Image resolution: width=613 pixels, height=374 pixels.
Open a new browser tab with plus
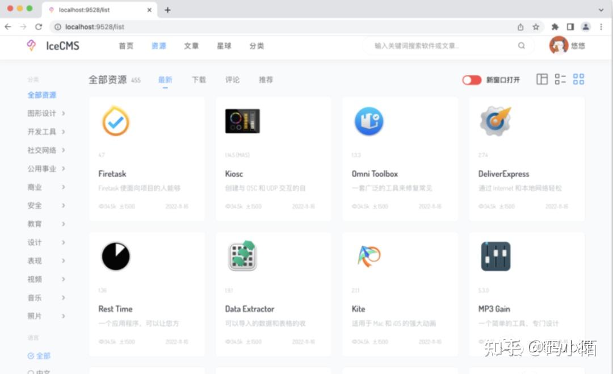pyautogui.click(x=167, y=10)
